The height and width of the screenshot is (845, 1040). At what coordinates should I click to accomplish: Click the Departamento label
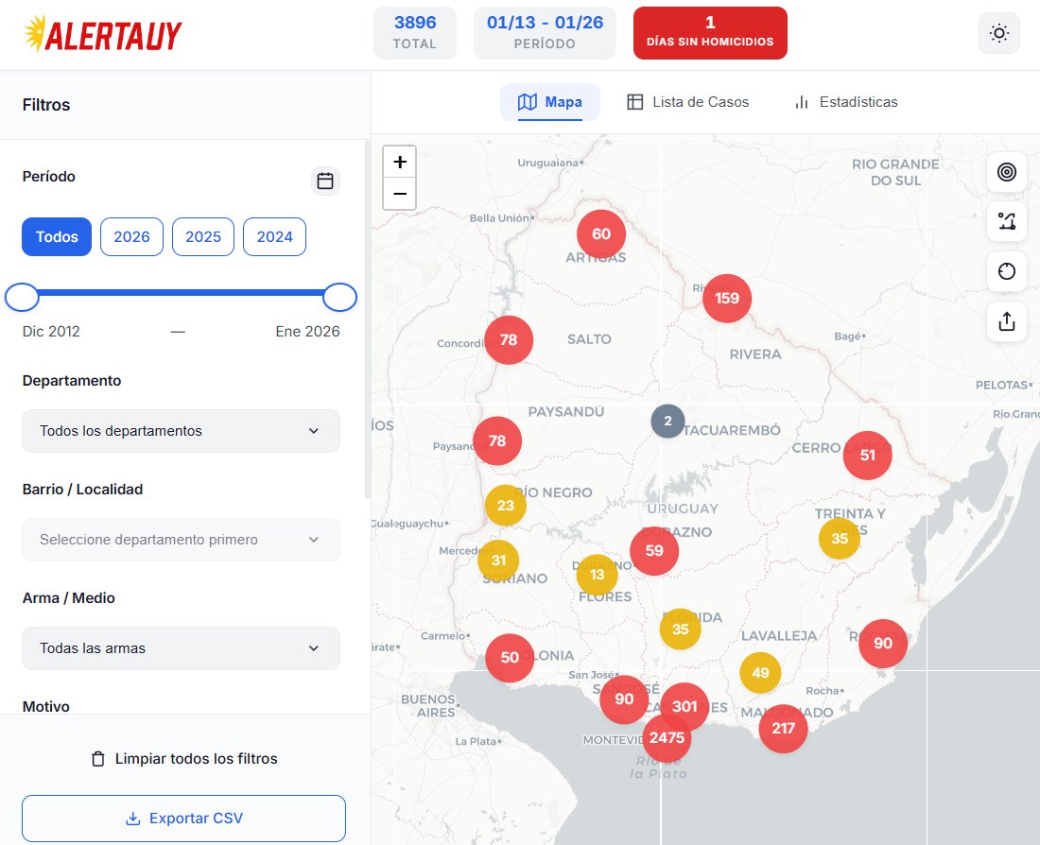pyautogui.click(x=72, y=381)
